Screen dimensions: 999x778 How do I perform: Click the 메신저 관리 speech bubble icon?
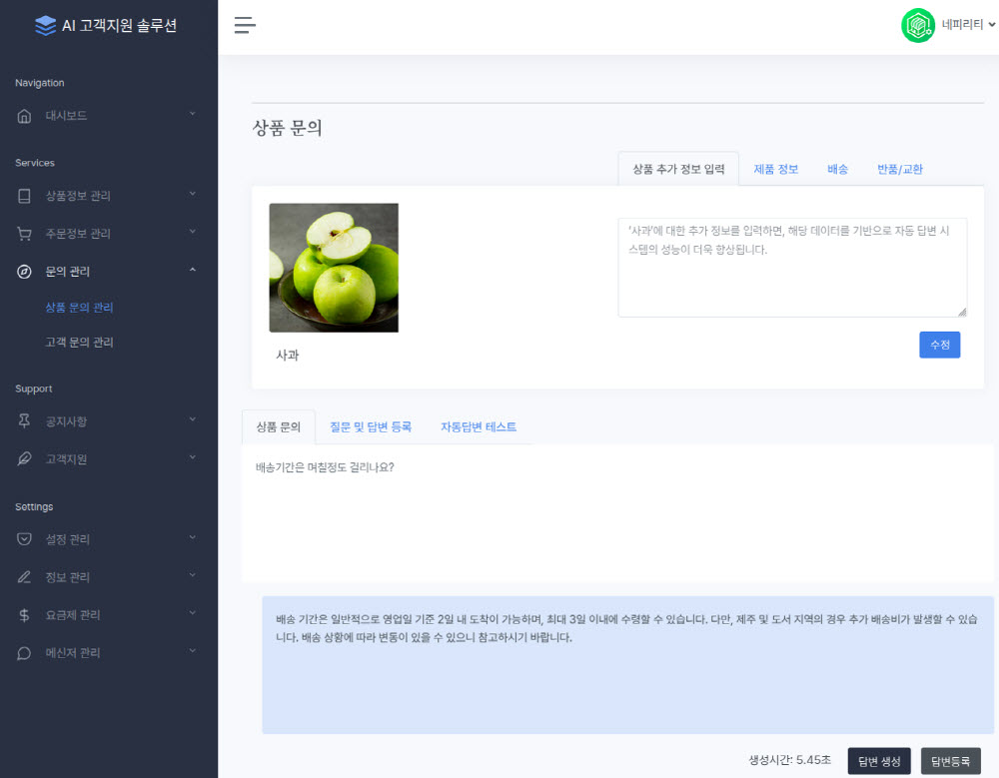click(x=25, y=653)
